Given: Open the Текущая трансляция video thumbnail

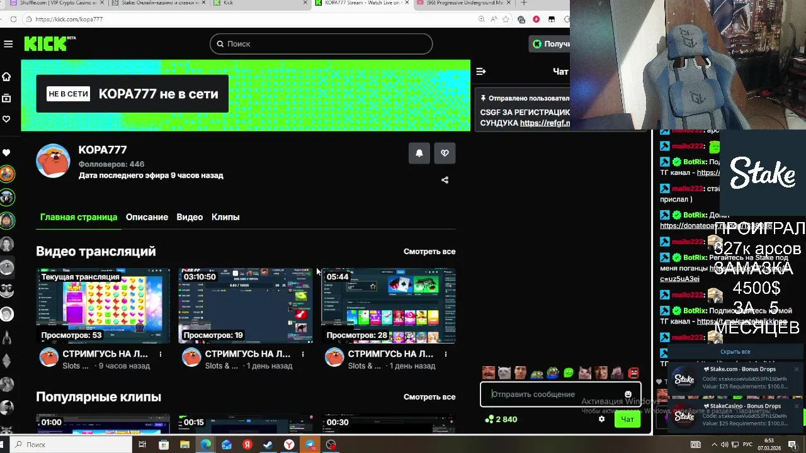Looking at the screenshot, I should coord(103,306).
